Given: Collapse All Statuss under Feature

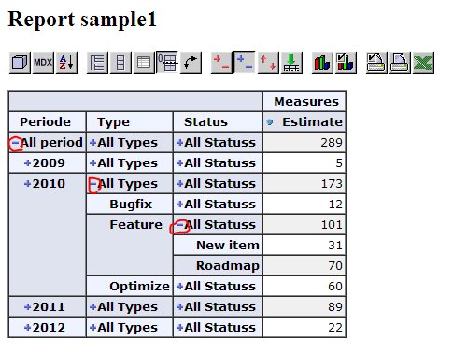Looking at the screenshot, I should (179, 225).
